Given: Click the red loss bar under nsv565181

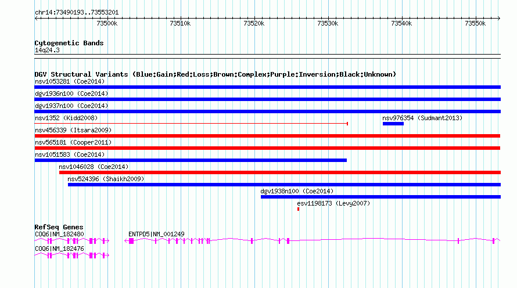Looking at the screenshot, I should (x=267, y=148).
